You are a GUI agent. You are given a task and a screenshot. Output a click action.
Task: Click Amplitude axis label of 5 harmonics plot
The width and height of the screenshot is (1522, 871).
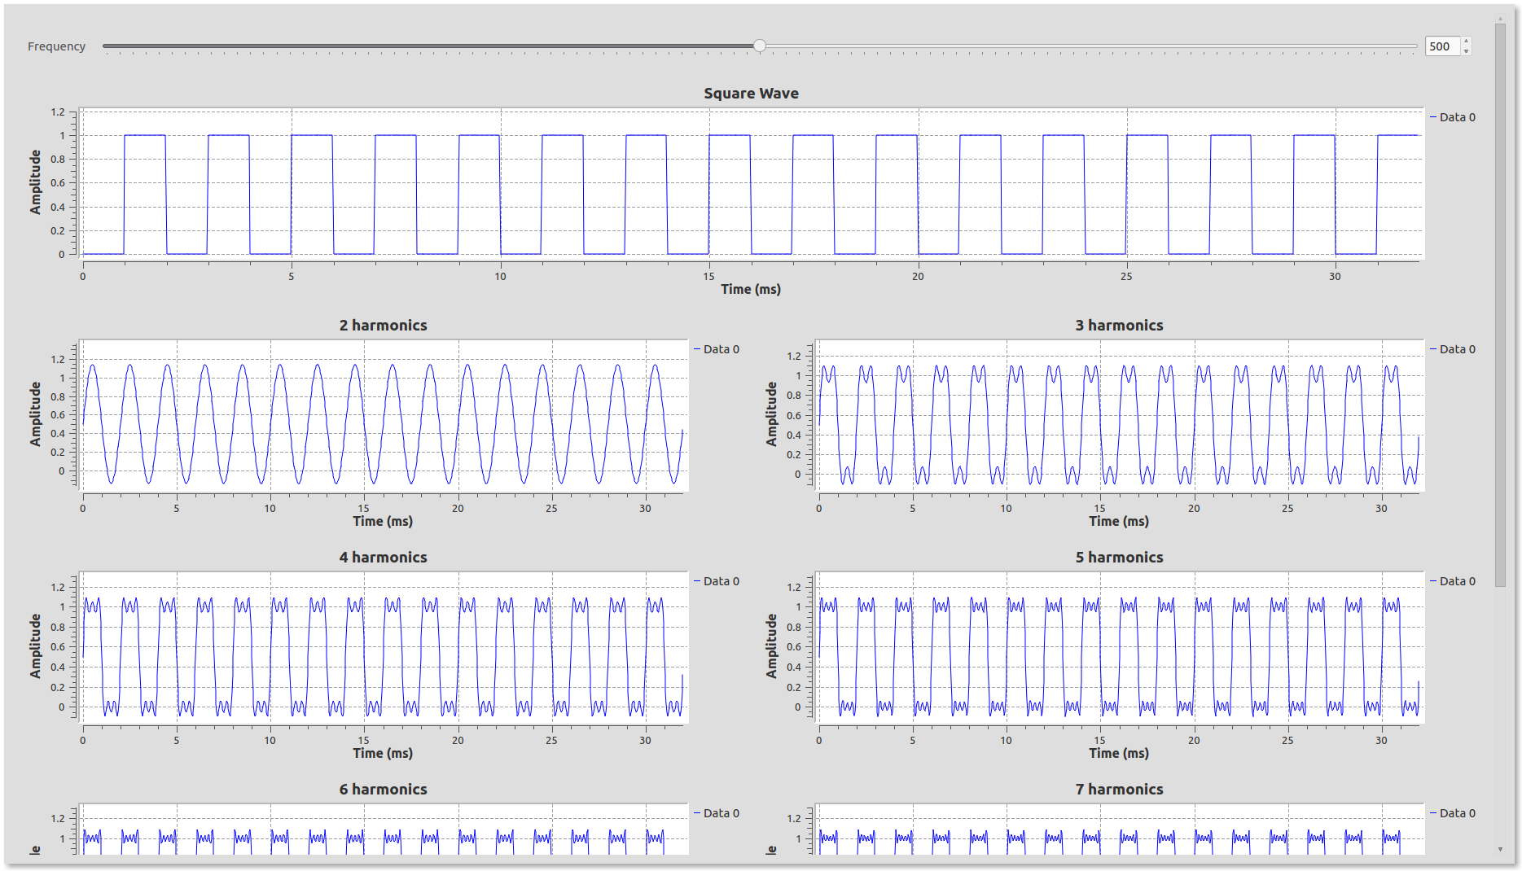click(x=771, y=646)
